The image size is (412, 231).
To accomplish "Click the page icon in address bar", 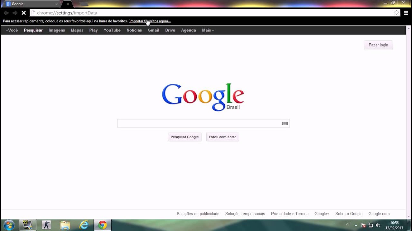I will [x=33, y=13].
